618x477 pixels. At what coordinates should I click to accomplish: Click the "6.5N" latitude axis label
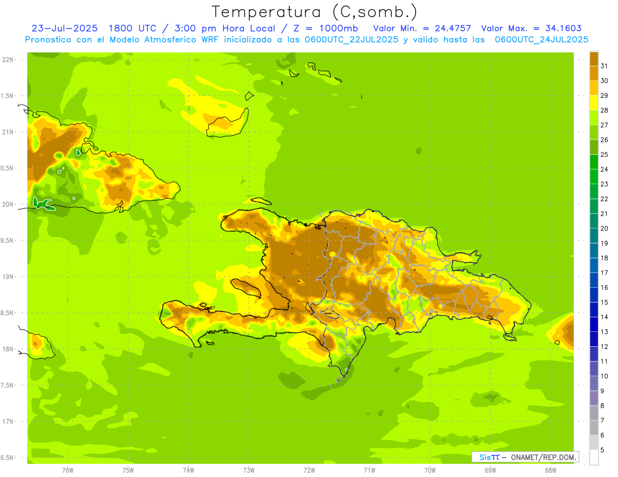[7, 457]
